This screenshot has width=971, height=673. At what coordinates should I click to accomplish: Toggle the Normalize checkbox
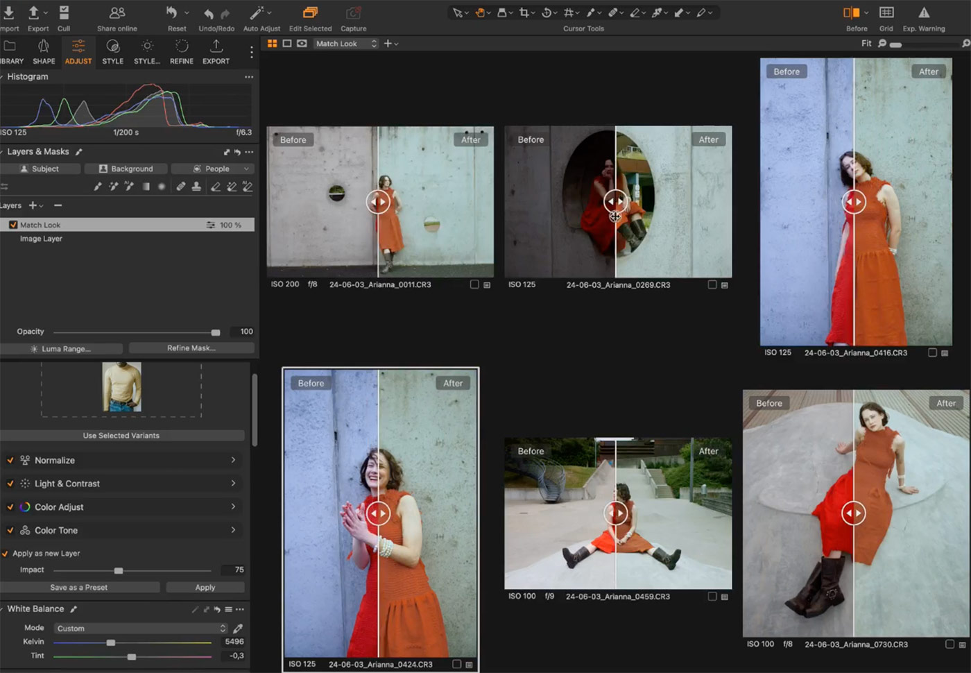(10, 460)
